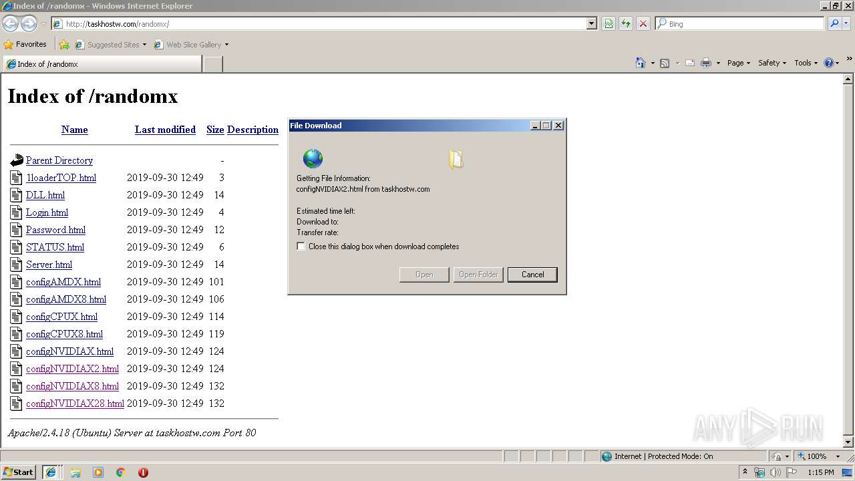Expand the Suggested Sites dropdown

(144, 45)
